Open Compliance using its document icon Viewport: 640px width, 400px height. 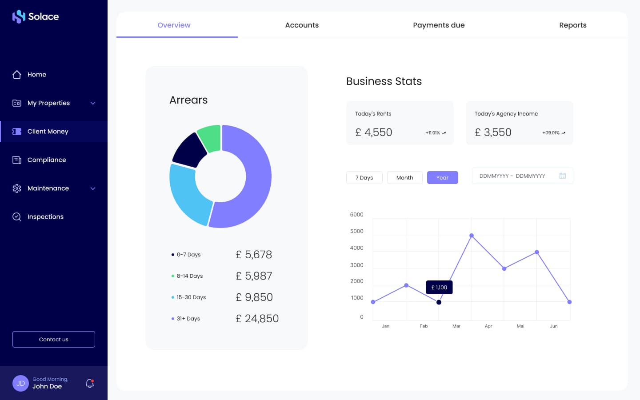(x=17, y=160)
